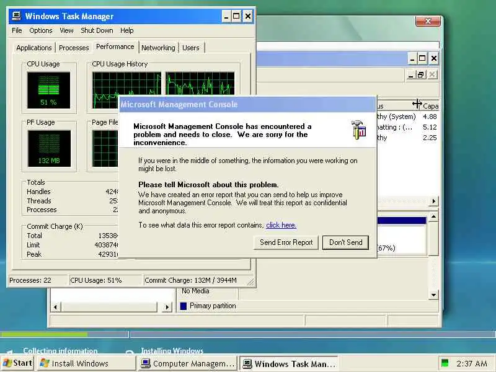Click the left arrow of the bottom horizontal scrollbar
Viewport: 496px width, 372px height.
tap(55, 307)
